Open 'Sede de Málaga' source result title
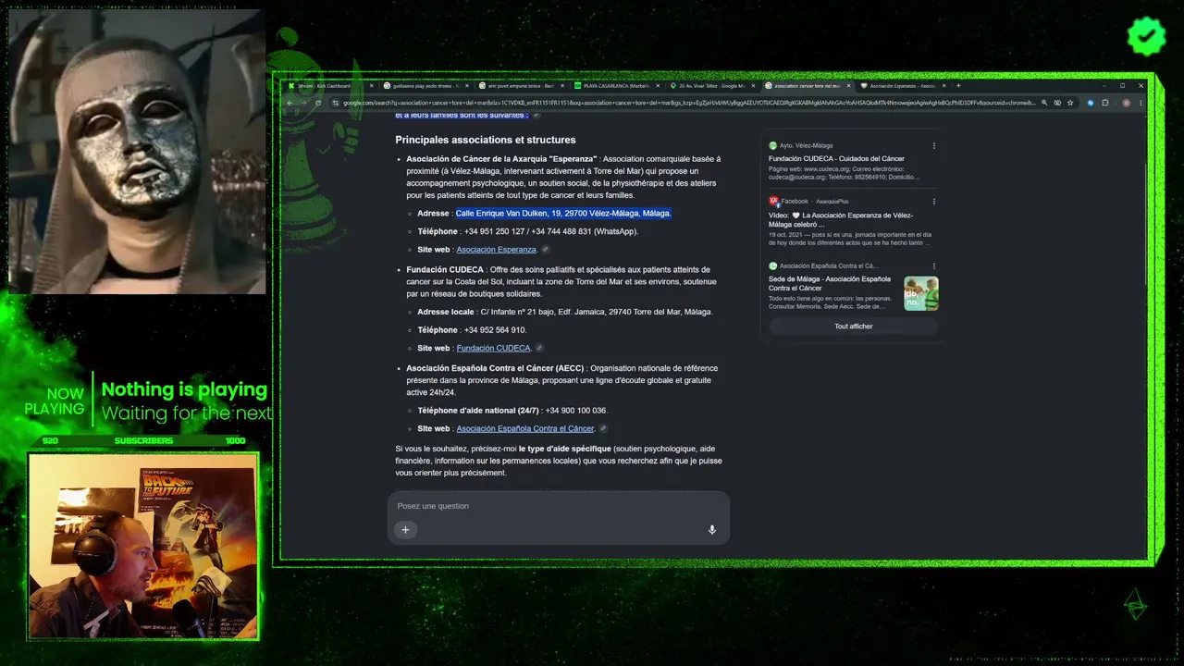Image resolution: width=1184 pixels, height=666 pixels. tap(830, 283)
